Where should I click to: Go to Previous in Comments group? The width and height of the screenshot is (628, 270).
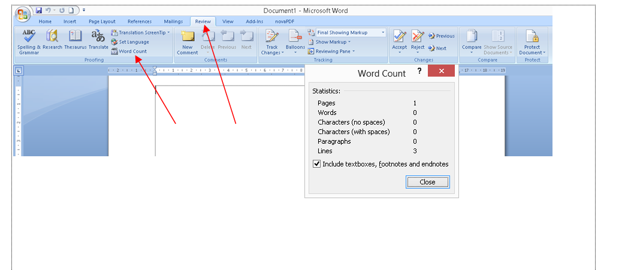coord(227,40)
